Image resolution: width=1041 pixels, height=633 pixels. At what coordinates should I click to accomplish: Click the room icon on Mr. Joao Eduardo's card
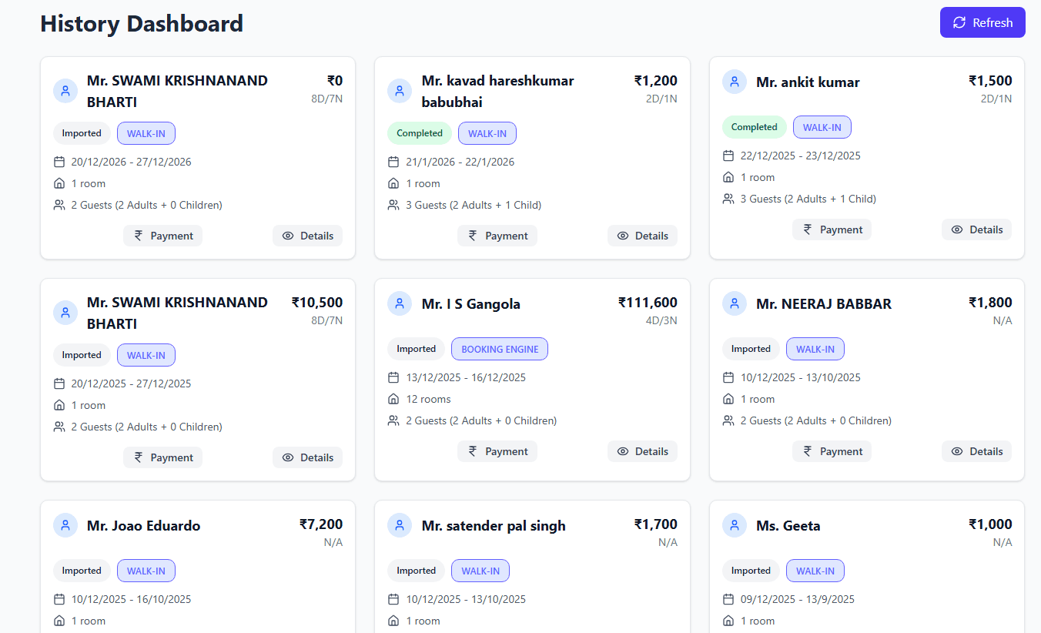pos(59,621)
